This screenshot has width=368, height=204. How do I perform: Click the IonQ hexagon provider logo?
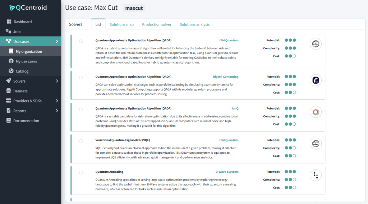[x=316, y=112]
